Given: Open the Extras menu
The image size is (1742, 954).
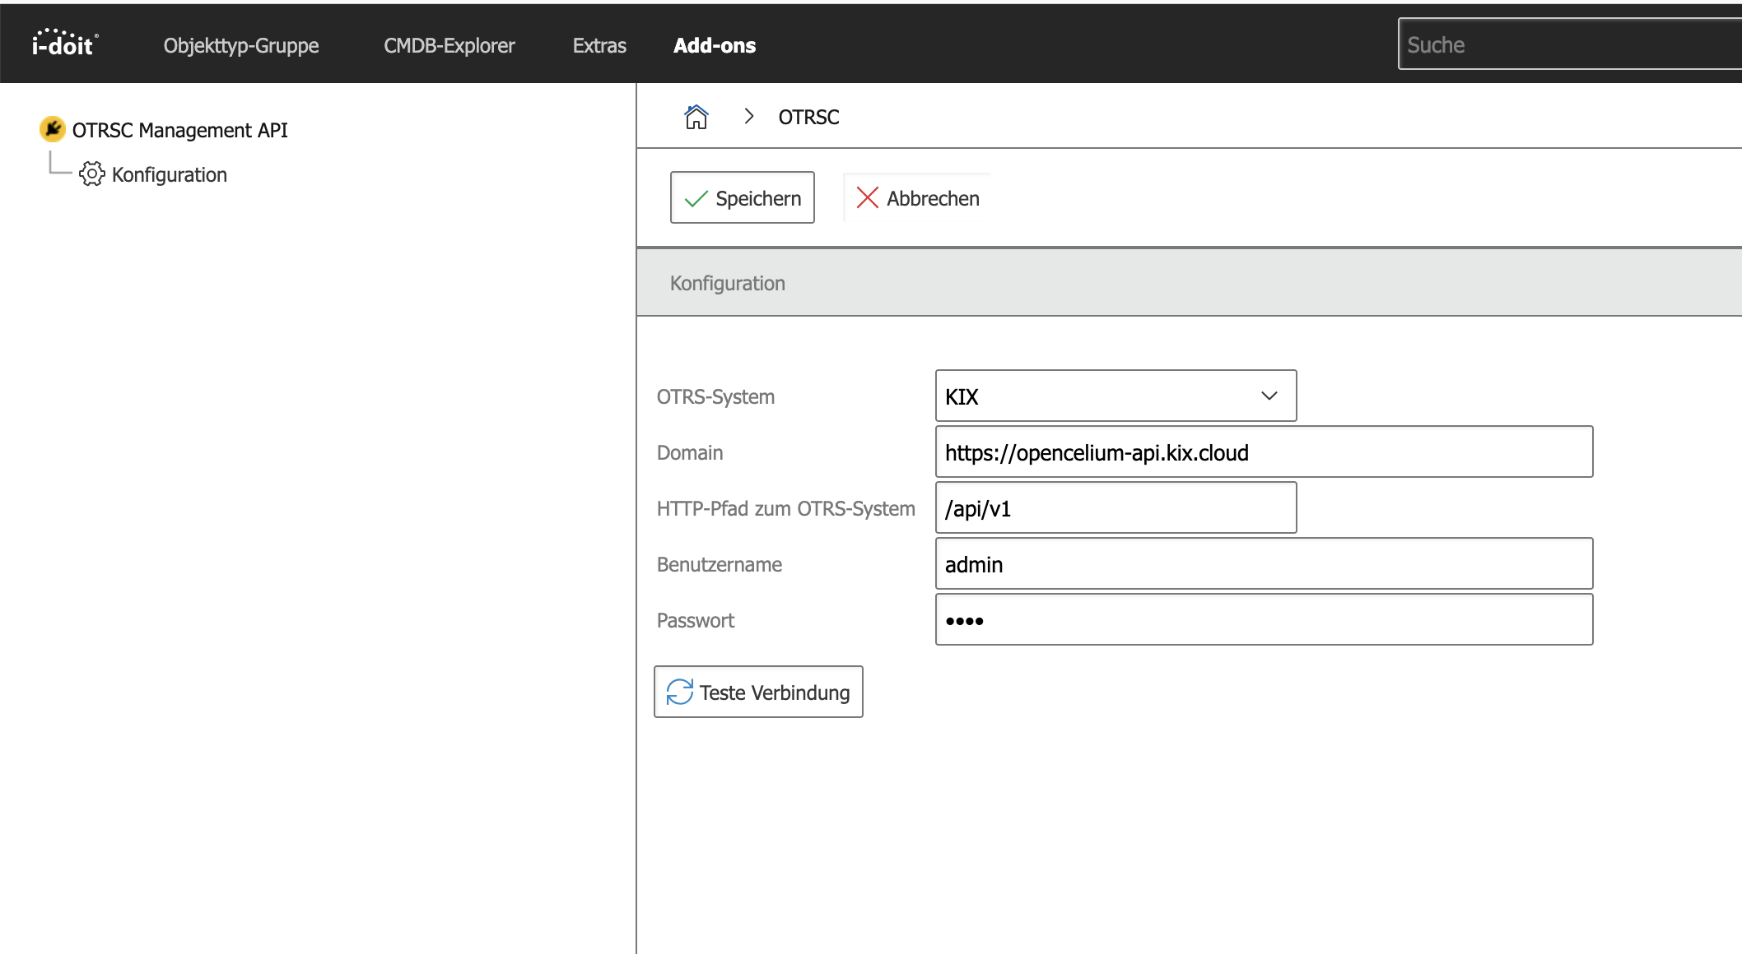Looking at the screenshot, I should click(x=599, y=45).
